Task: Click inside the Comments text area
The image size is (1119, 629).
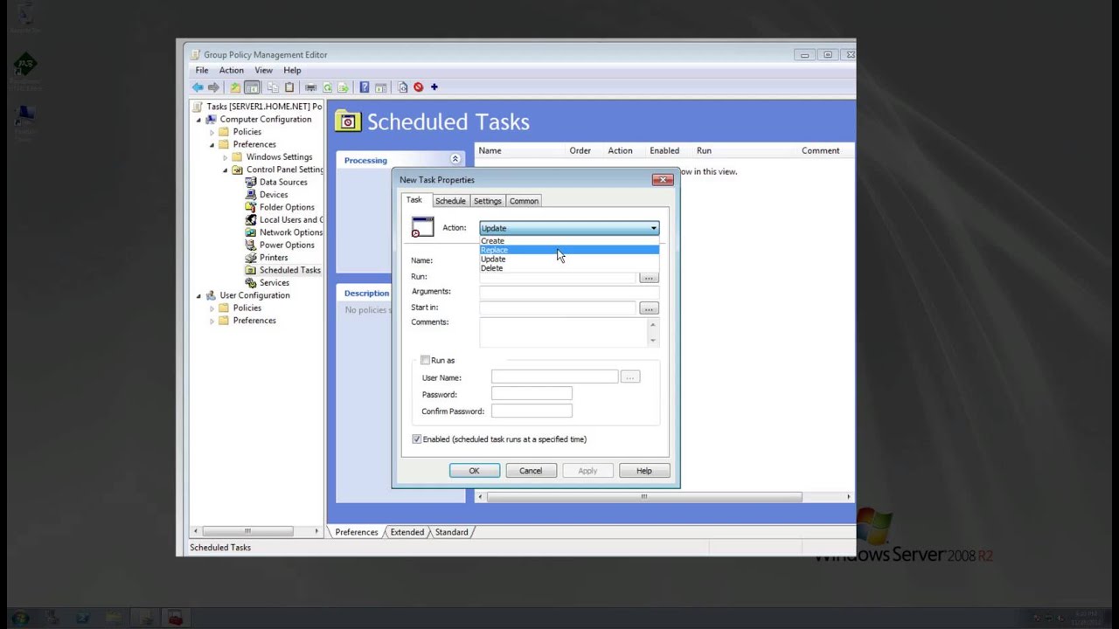Action: coord(564,332)
